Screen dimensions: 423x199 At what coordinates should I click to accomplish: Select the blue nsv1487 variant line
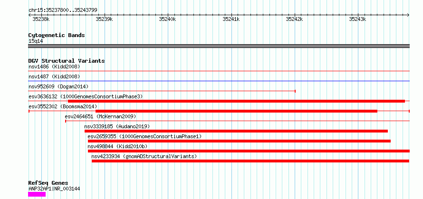click(219, 81)
